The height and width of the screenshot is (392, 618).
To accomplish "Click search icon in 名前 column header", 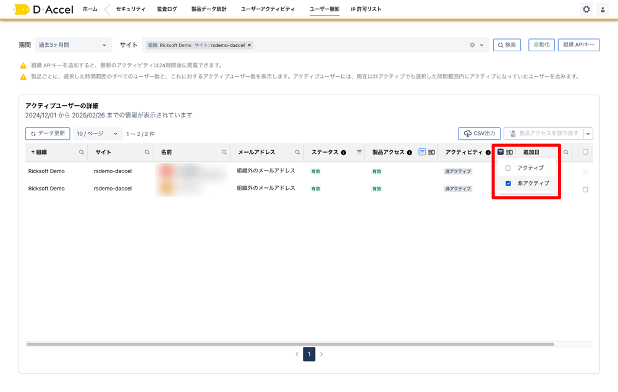I will point(224,152).
